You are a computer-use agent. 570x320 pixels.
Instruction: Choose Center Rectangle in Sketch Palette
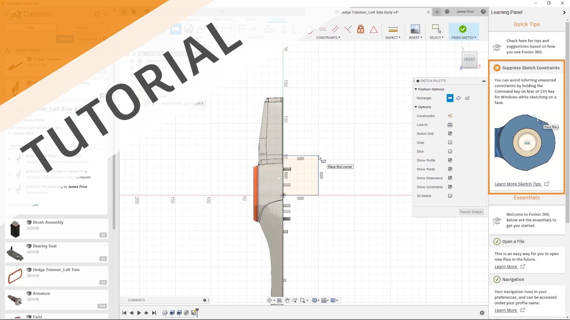tap(467, 98)
